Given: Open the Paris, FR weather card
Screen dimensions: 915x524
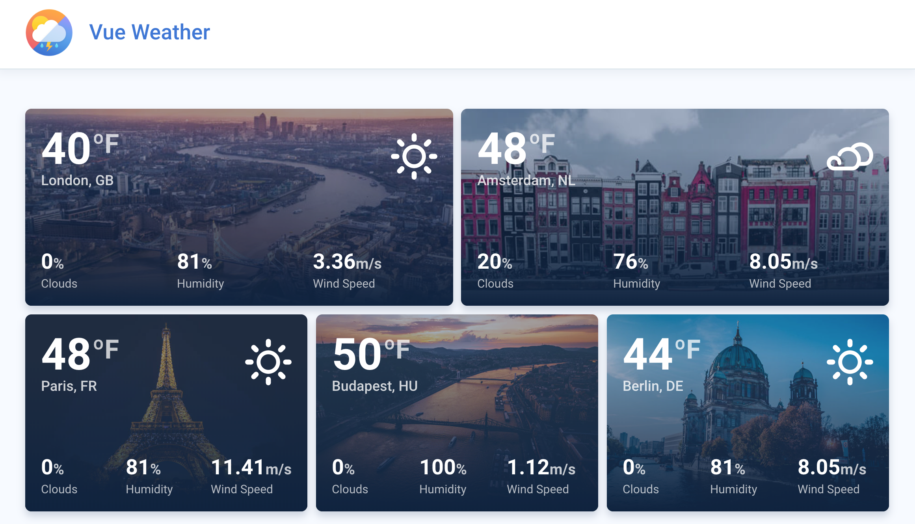Looking at the screenshot, I should [x=166, y=413].
